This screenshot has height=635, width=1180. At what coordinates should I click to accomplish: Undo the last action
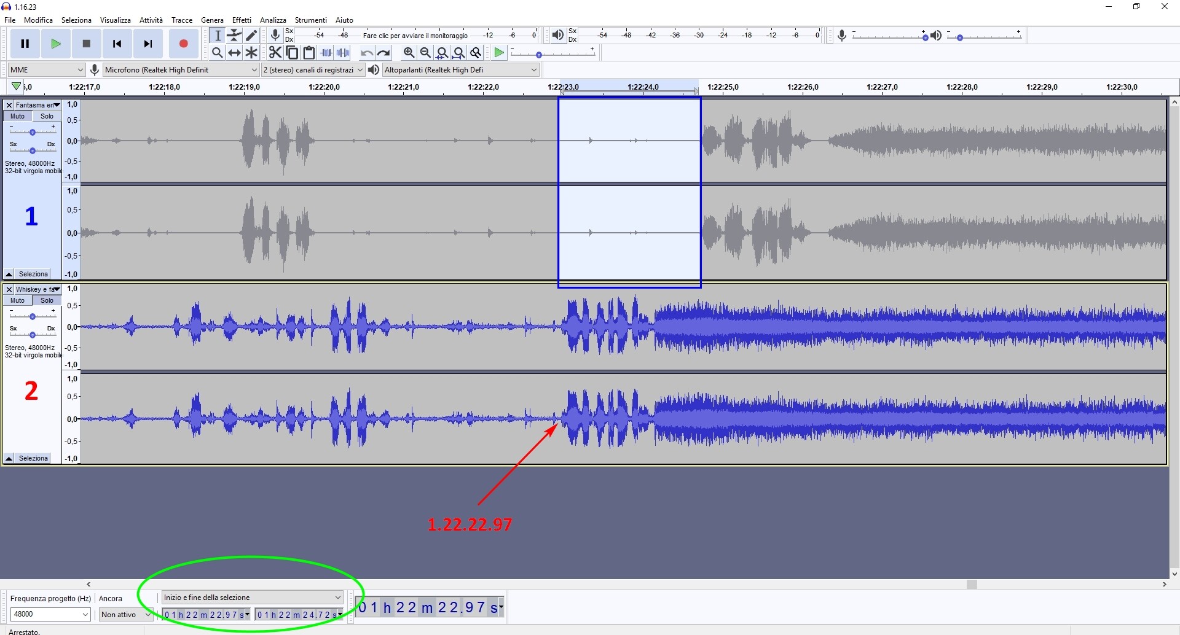coord(367,53)
